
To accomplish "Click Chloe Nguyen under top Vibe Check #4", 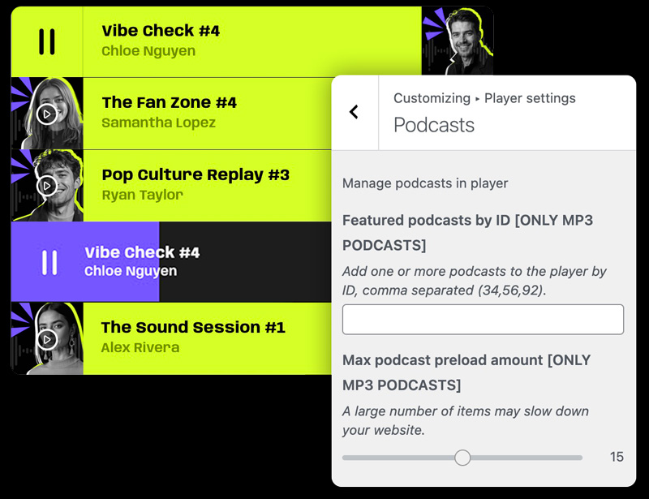I will [148, 51].
